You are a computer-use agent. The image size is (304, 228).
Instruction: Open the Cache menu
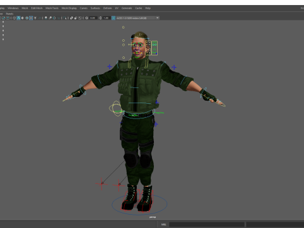click(139, 8)
